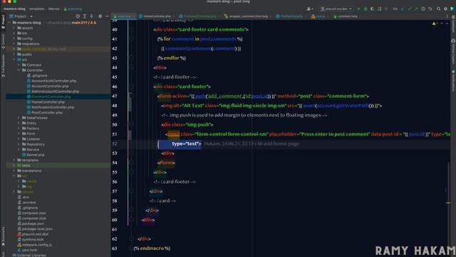
Task: Open webpack.config.js in the project tree
Action: pos(37,245)
